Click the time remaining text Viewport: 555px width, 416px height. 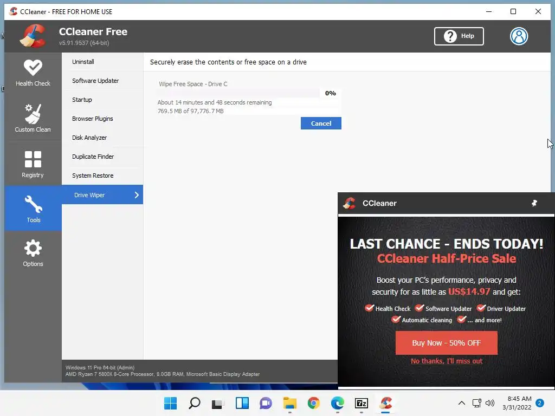(215, 102)
